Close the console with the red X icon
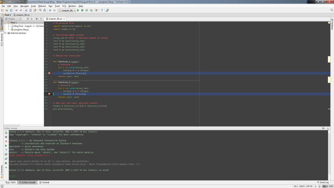 6,141
